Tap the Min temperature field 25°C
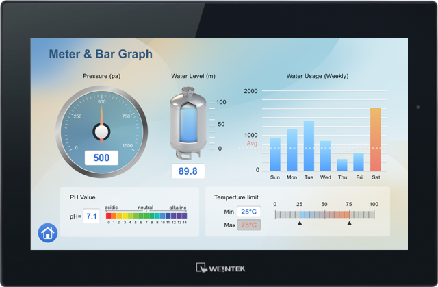 click(x=248, y=212)
